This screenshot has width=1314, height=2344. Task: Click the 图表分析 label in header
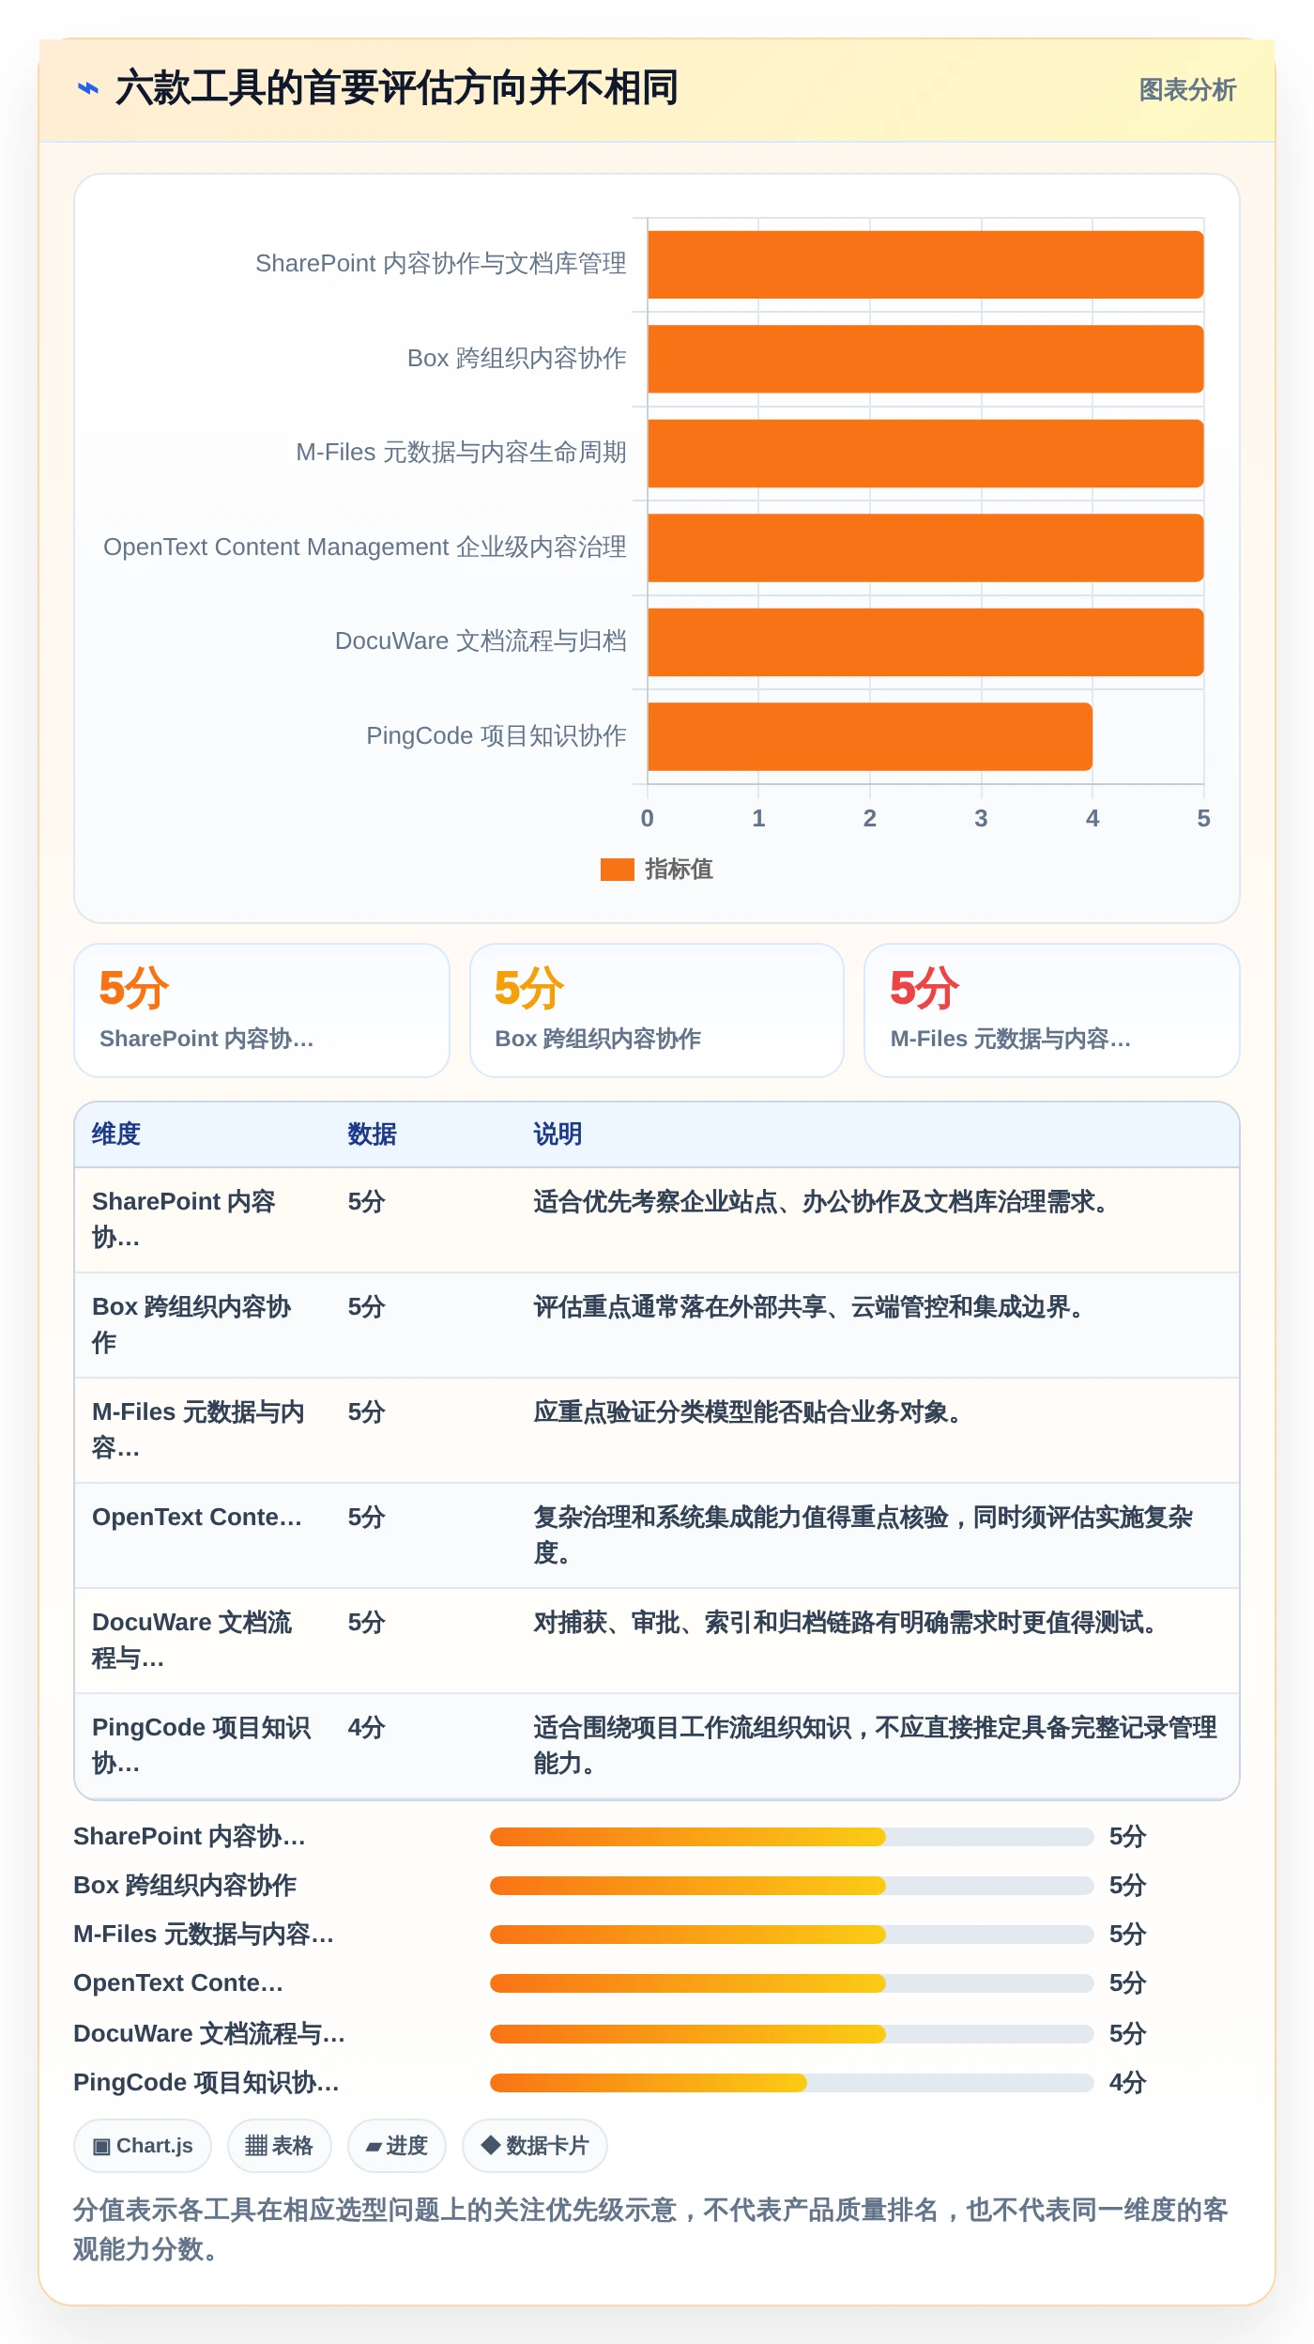(1187, 90)
